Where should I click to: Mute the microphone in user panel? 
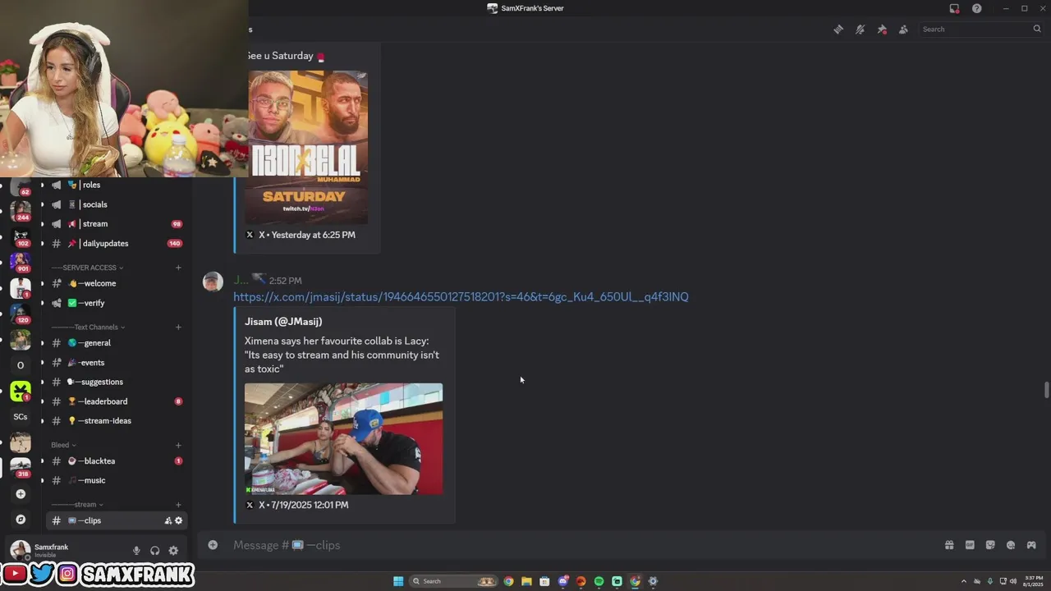pos(136,551)
